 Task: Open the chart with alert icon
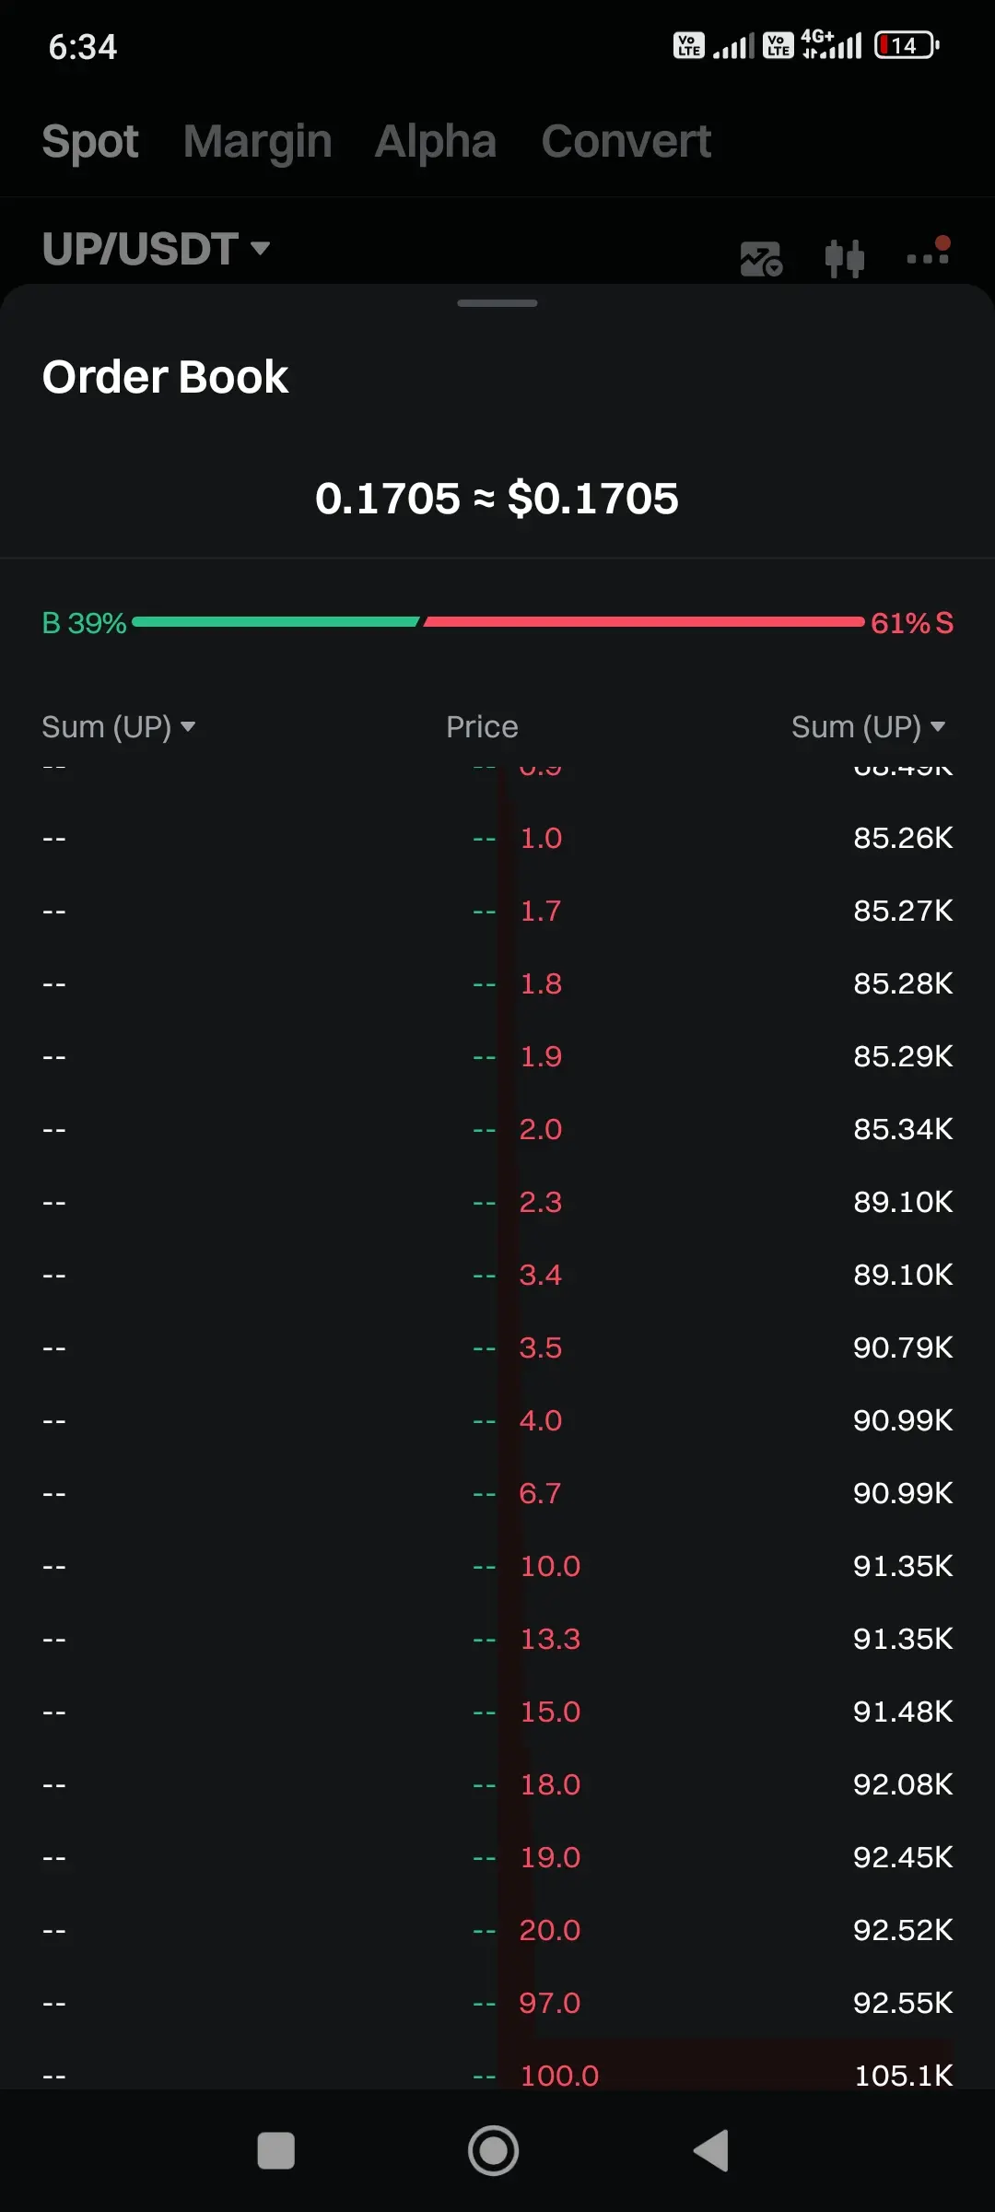pyautogui.click(x=761, y=259)
